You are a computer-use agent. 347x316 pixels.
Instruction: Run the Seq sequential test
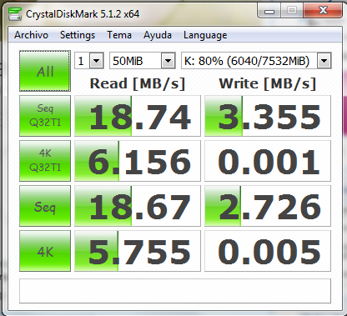click(45, 206)
